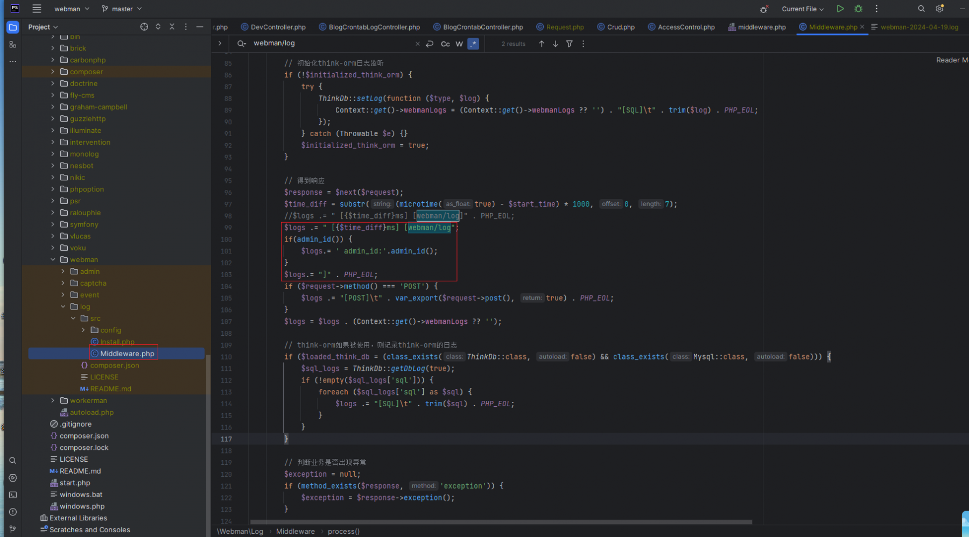Click the process() breadcrumb
Image resolution: width=969 pixels, height=537 pixels.
[x=343, y=531]
